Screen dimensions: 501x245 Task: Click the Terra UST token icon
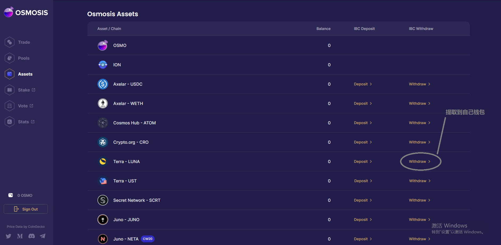(103, 181)
